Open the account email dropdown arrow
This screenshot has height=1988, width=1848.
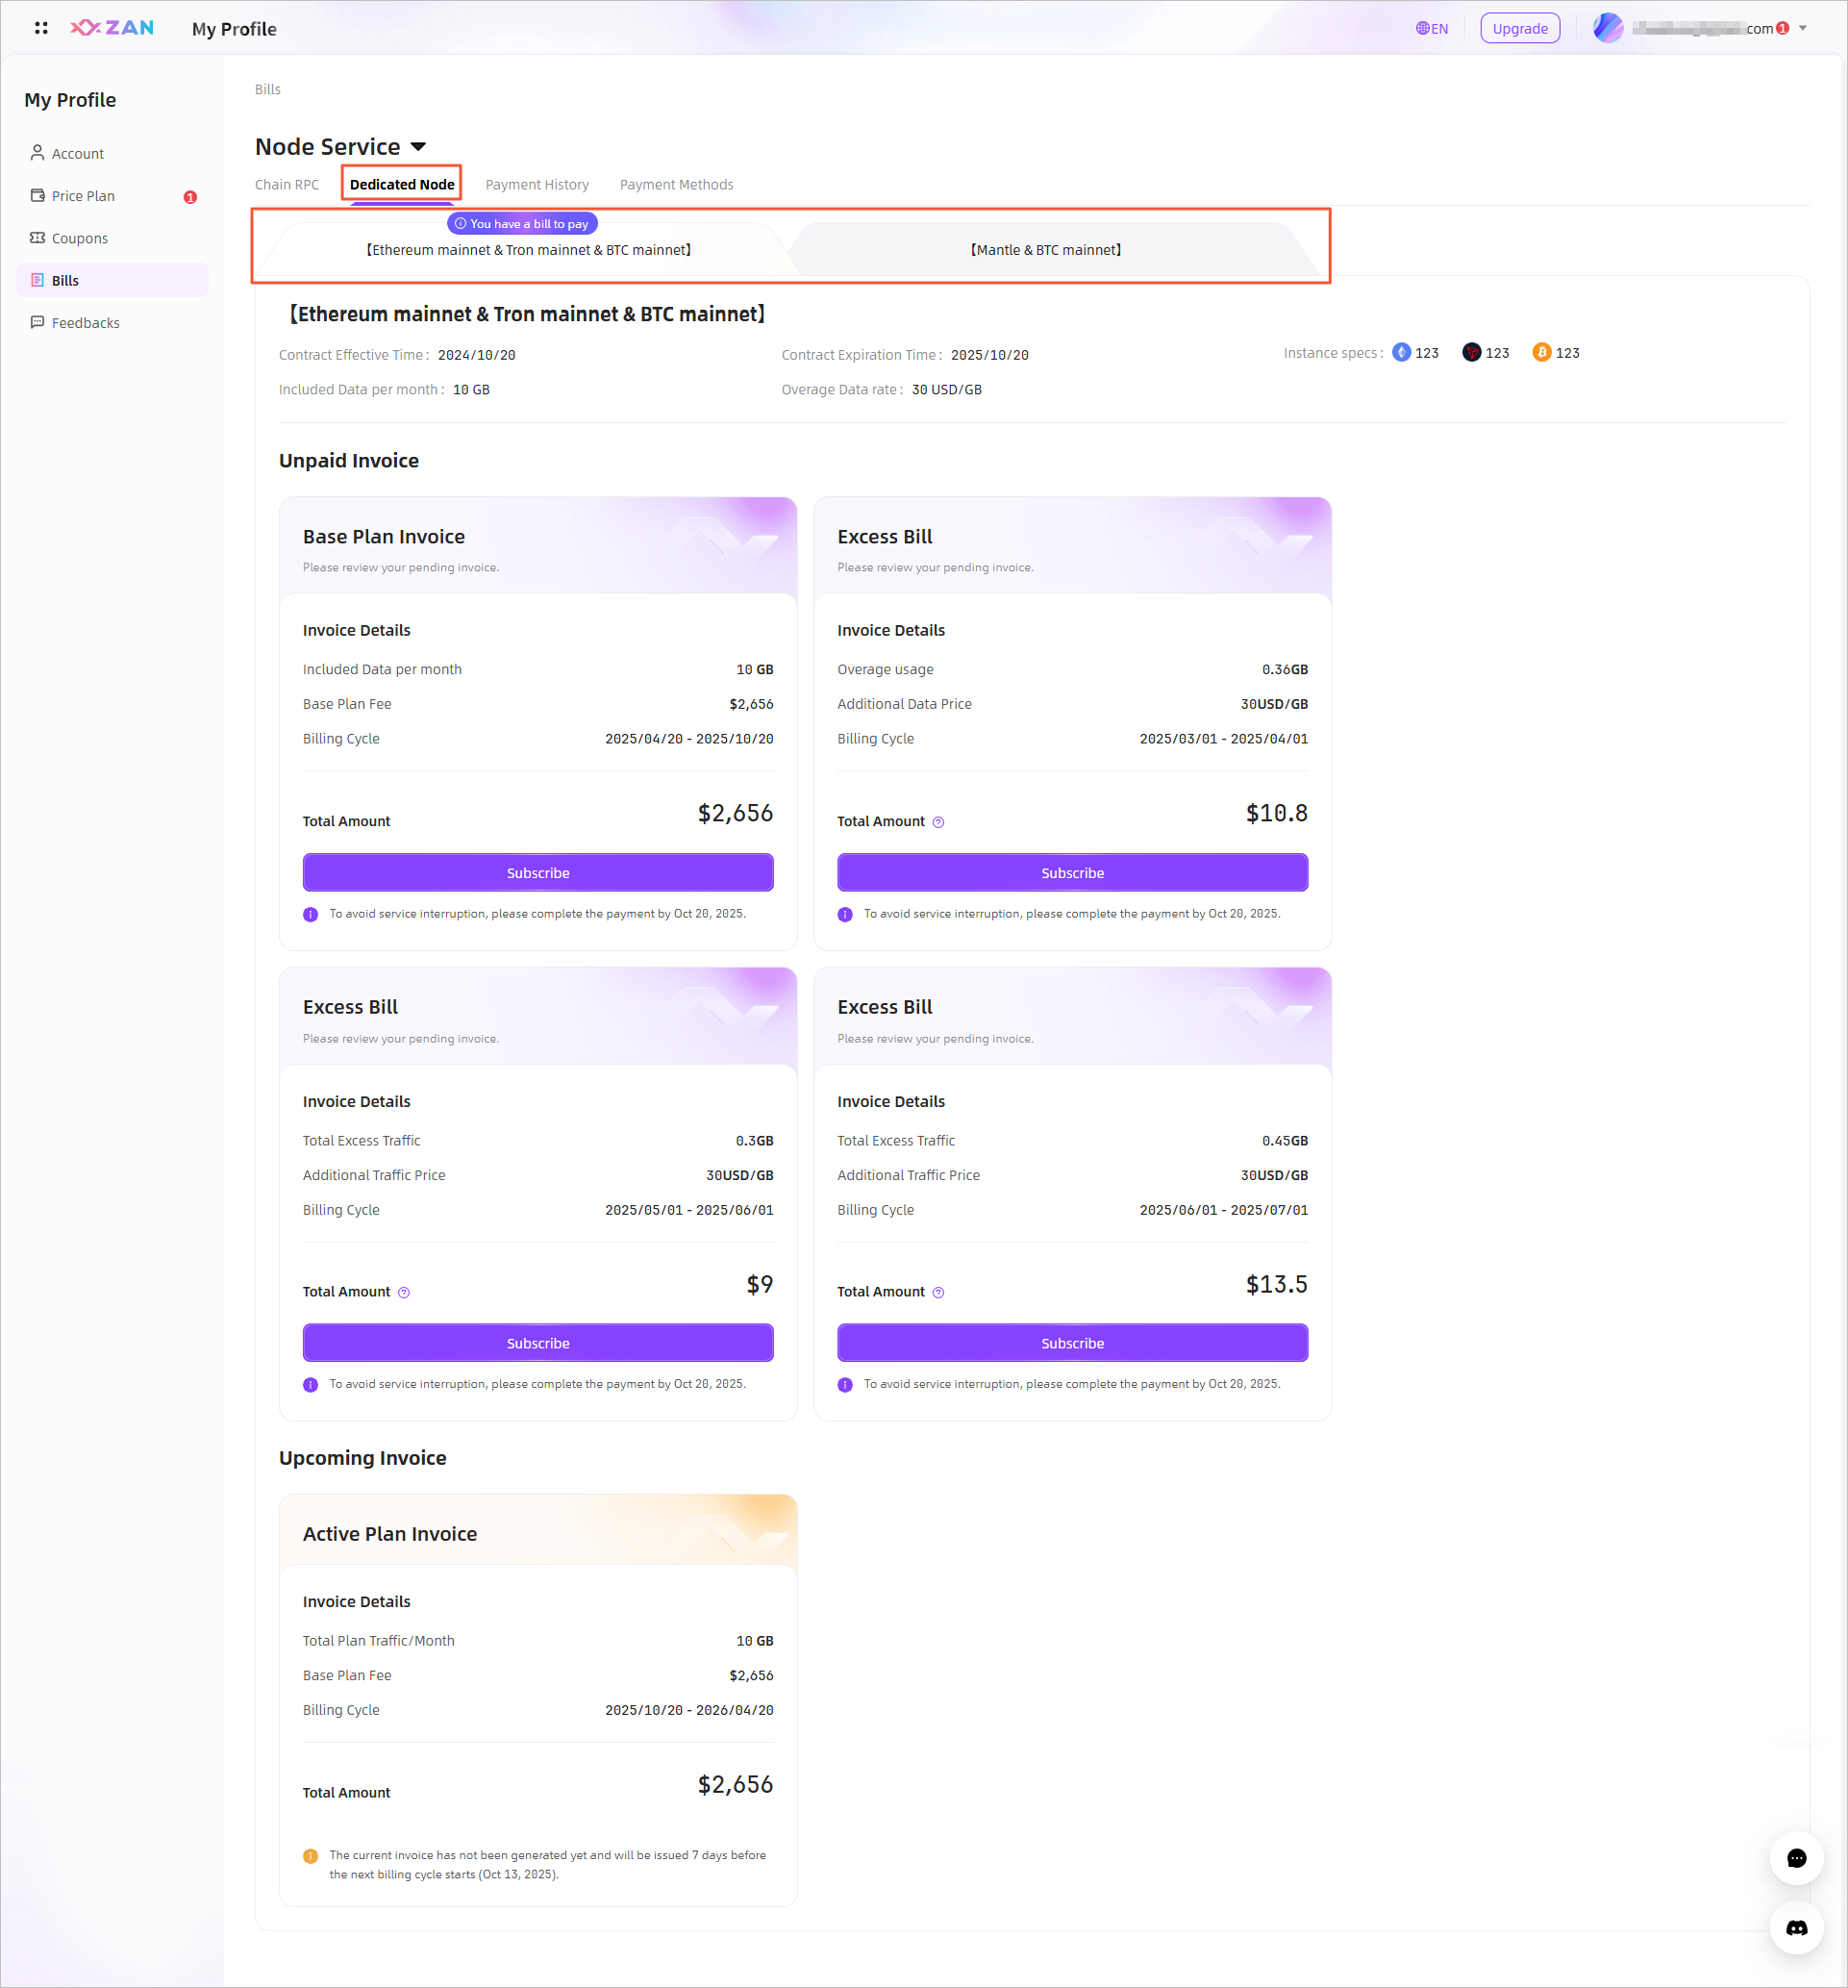click(x=1803, y=28)
